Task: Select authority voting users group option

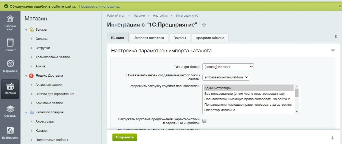Action: [x=248, y=104]
